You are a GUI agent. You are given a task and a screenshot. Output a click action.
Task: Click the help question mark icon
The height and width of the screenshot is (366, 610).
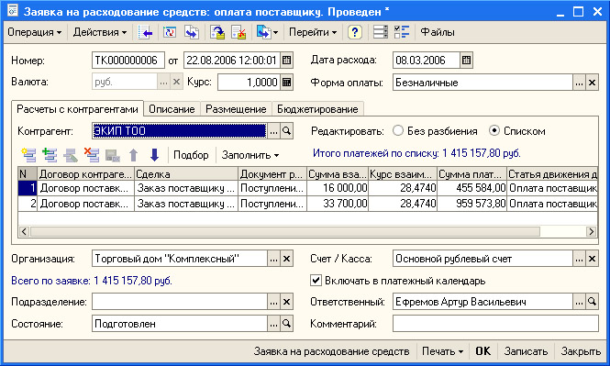pyautogui.click(x=354, y=32)
